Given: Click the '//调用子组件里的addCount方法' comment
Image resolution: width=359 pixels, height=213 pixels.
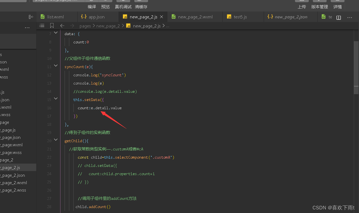Looking at the screenshot, I should (x=107, y=198).
